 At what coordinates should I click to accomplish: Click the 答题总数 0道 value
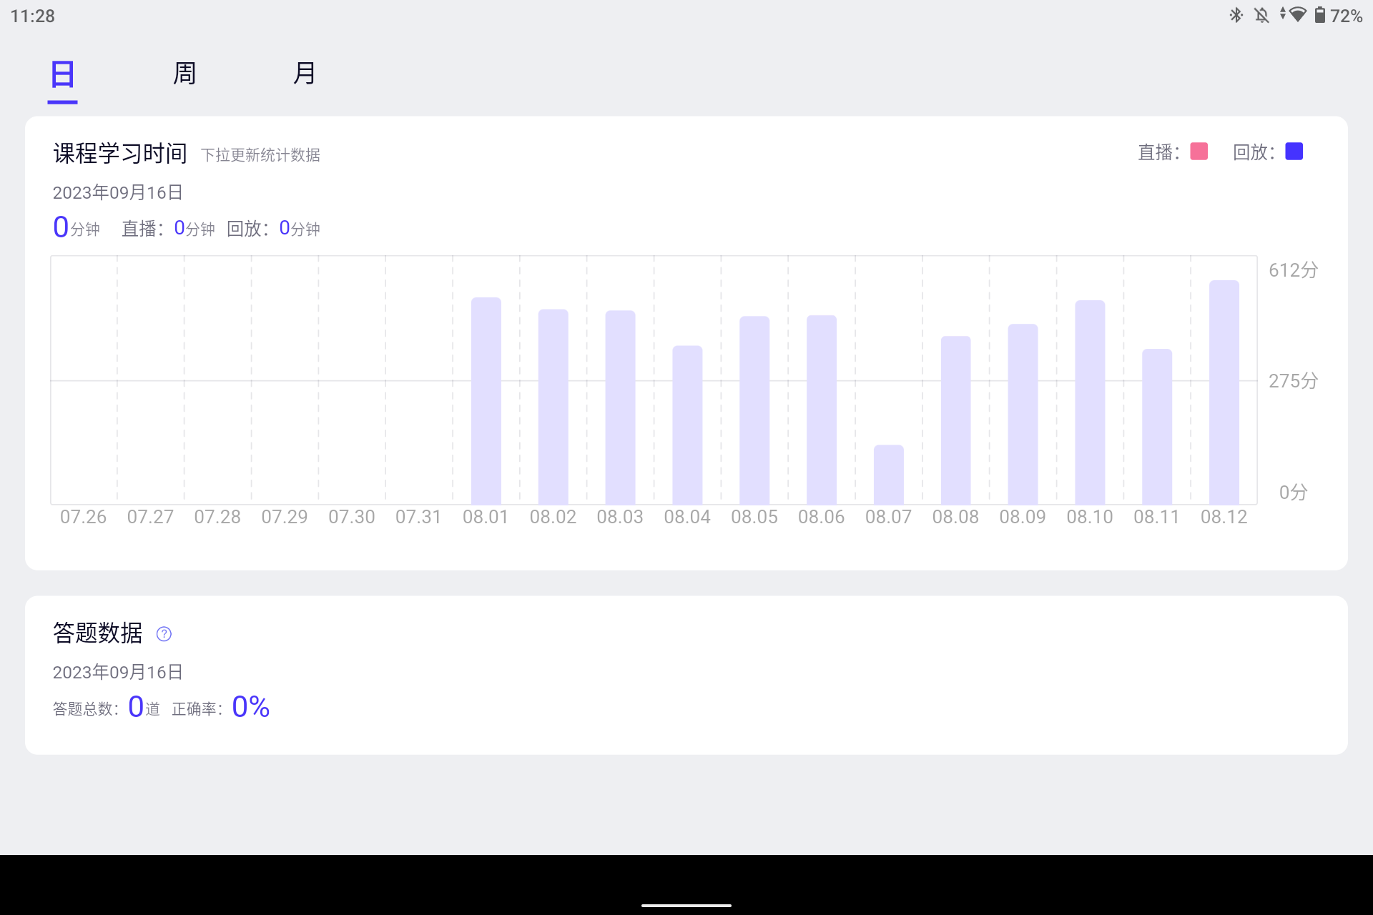[x=107, y=708]
